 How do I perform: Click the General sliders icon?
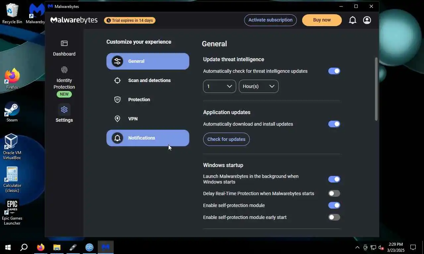point(117,61)
